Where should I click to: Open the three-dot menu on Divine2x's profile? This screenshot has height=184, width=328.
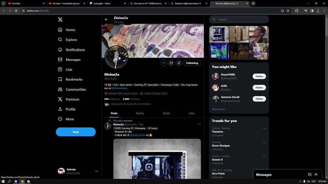(164, 63)
